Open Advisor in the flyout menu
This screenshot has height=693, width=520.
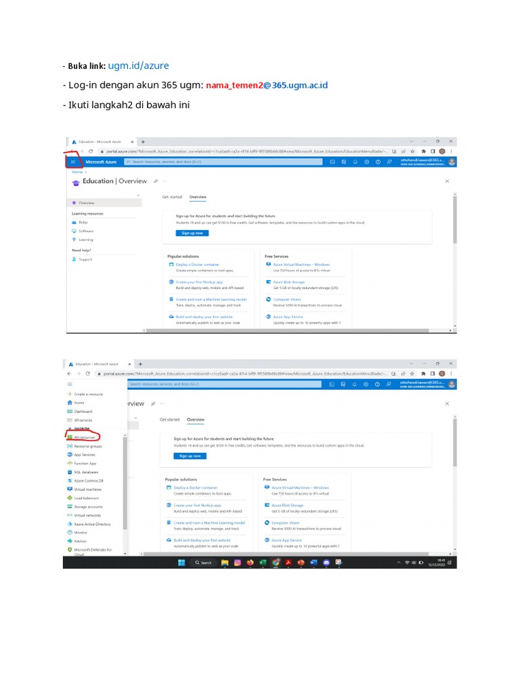point(80,541)
